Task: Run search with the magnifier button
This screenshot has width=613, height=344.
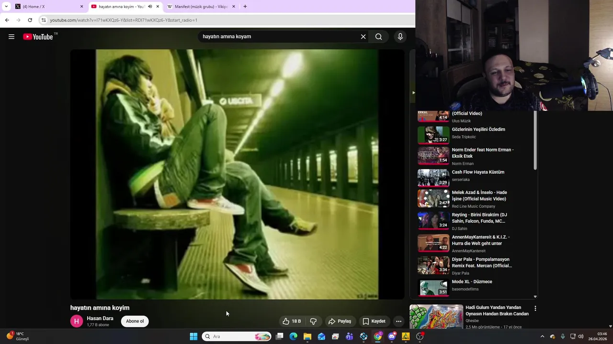Action: pos(378,37)
